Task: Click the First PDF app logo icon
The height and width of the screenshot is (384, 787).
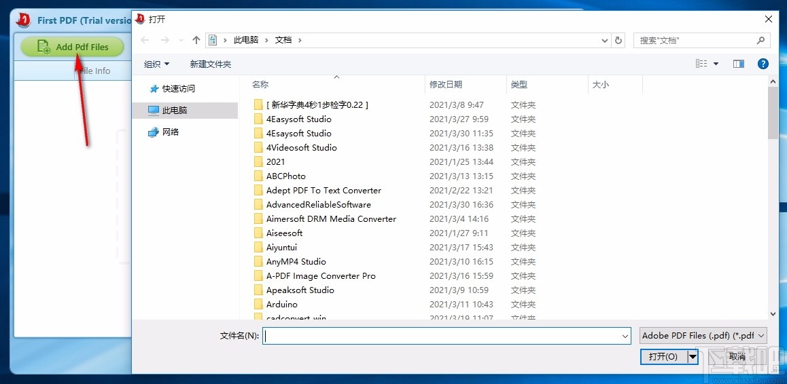Action: coord(23,20)
